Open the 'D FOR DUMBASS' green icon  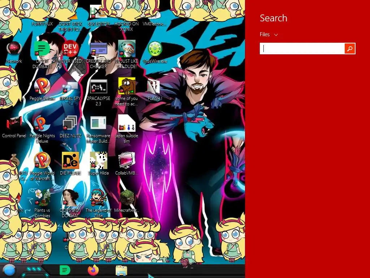42,49
